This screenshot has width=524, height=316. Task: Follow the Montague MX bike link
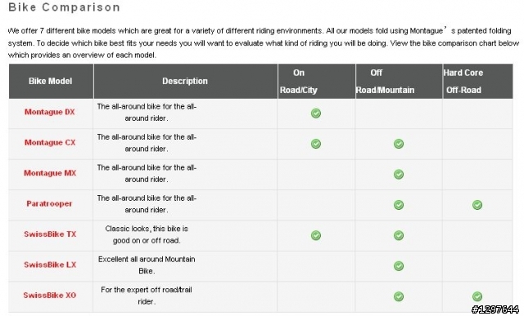[x=50, y=173]
